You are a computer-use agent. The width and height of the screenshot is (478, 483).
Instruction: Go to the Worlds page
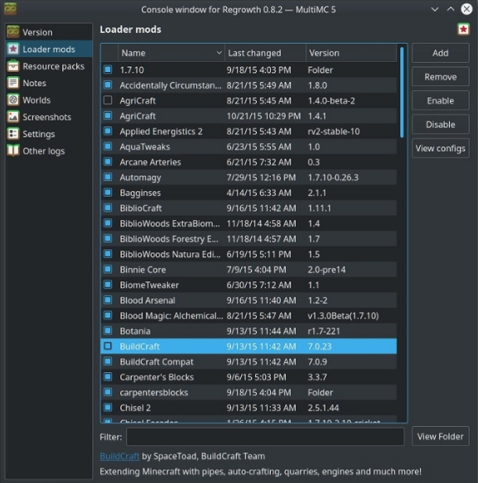(49, 100)
